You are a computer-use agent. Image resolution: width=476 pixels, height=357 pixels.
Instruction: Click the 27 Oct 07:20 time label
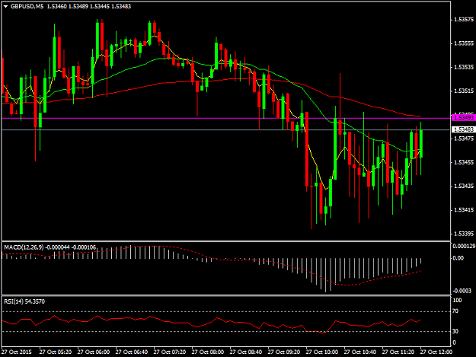click(170, 352)
